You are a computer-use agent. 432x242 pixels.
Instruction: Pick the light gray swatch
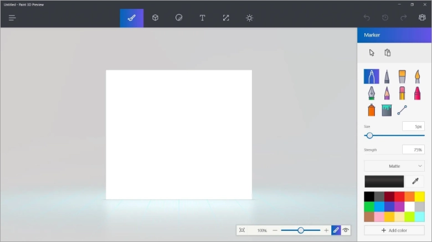click(420, 207)
